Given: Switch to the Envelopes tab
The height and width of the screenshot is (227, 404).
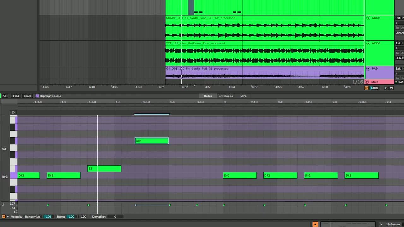Looking at the screenshot, I should click(x=226, y=96).
